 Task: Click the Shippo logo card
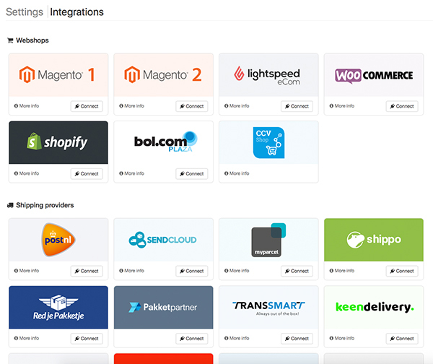pyautogui.click(x=374, y=240)
